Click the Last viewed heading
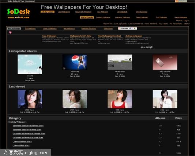195x156 pixels. 17,86
